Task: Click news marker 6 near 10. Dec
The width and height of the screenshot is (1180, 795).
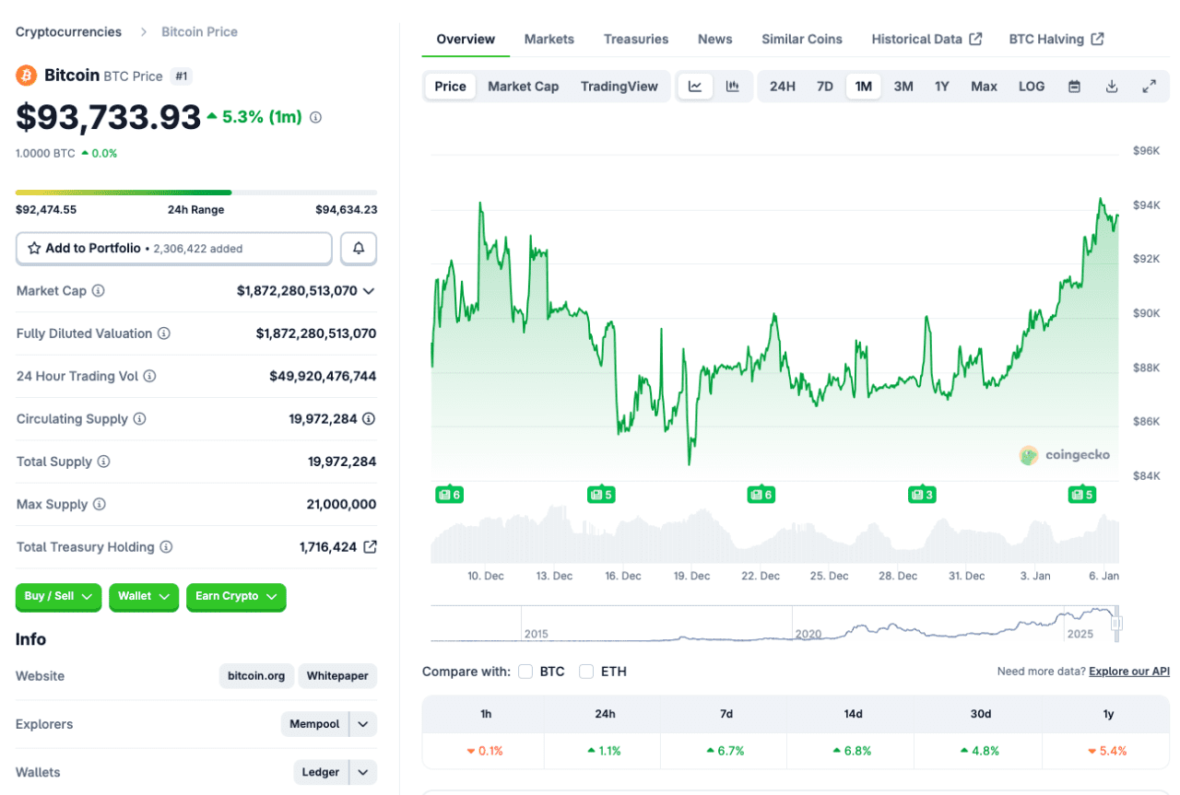Action: 449,495
